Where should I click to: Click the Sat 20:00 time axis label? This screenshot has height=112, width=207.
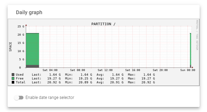160,70
